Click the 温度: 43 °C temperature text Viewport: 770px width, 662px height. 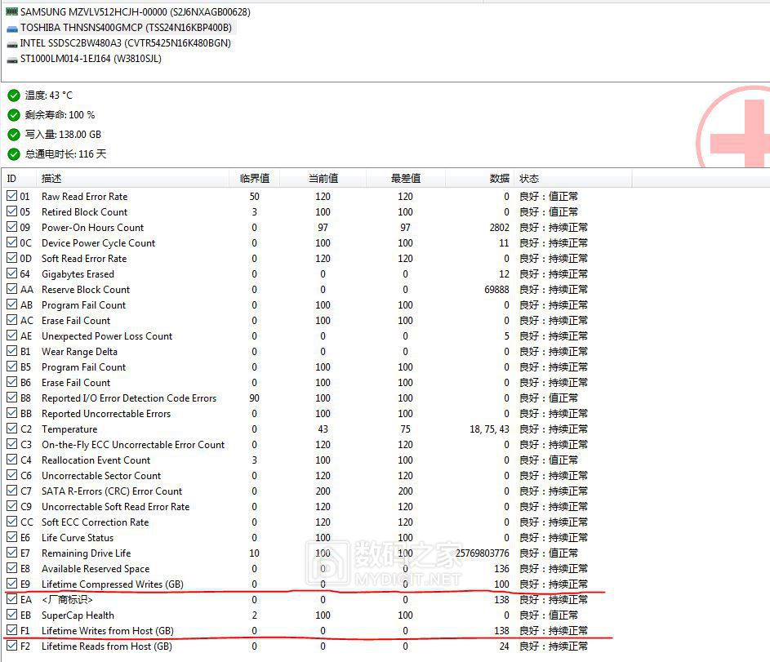click(x=49, y=96)
